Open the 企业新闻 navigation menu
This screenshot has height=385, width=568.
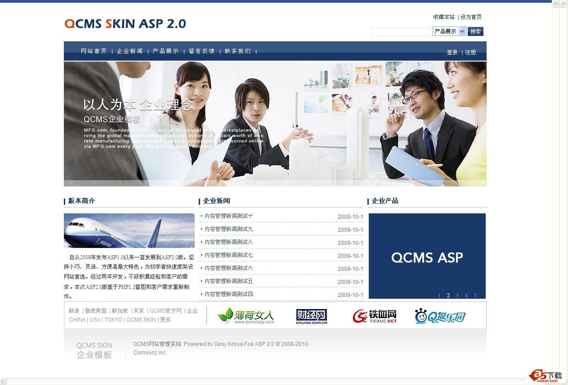(130, 51)
